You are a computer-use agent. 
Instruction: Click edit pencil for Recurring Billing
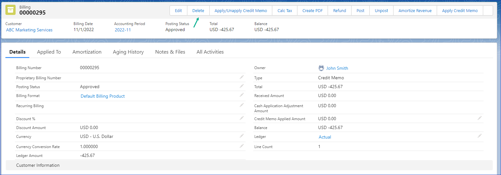point(242,105)
